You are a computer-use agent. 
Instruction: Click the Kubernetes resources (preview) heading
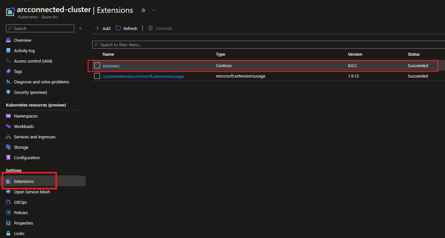(x=36, y=105)
